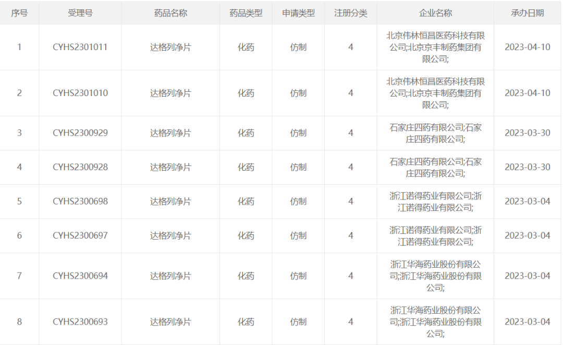Click 化药 in row CYHS2300693
563x345 pixels.
point(246,322)
